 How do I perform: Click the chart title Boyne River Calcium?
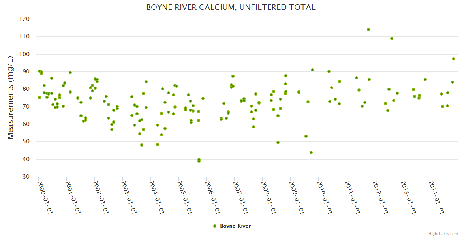coord(231,8)
